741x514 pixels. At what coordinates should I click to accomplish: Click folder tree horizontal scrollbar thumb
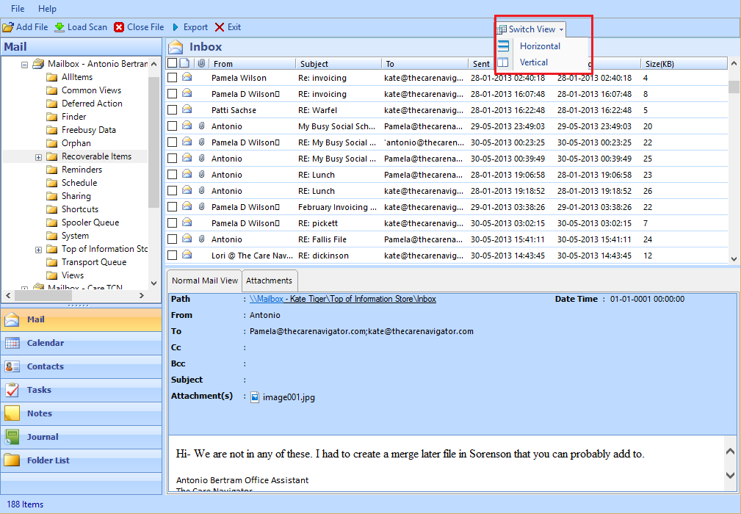43,296
